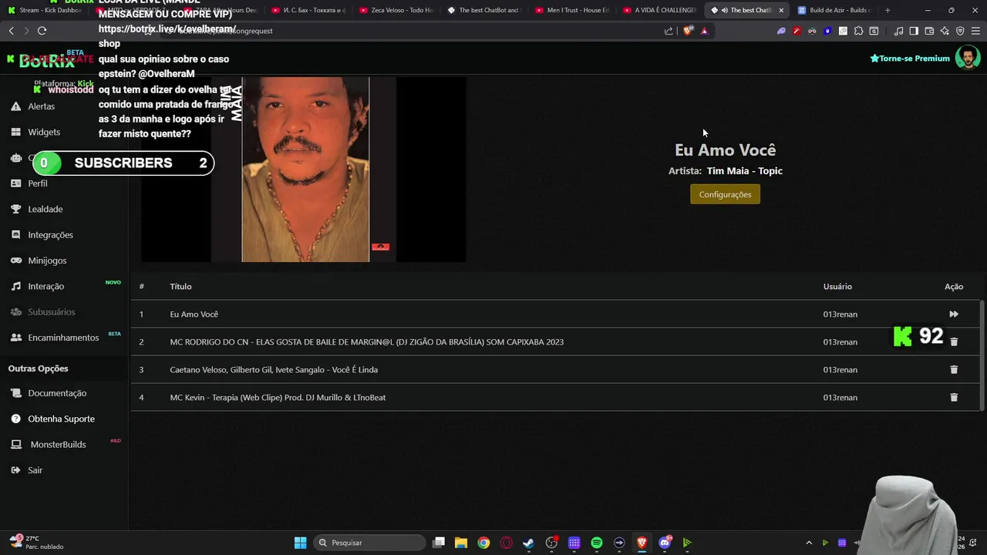This screenshot has height=555, width=987.
Task: Open the Interação music section
Action: [x=46, y=286]
